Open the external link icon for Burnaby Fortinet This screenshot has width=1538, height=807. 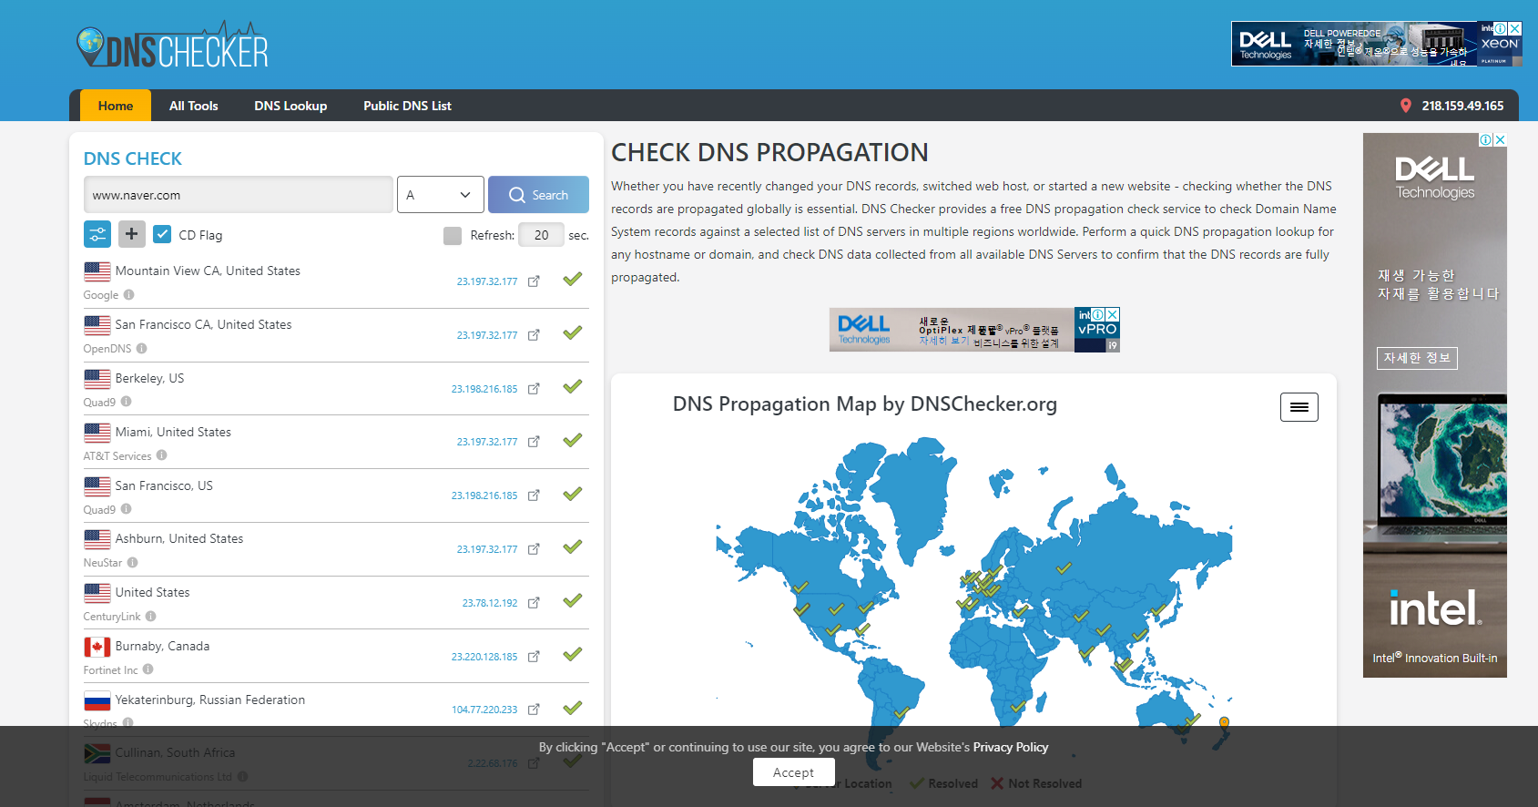[534, 657]
